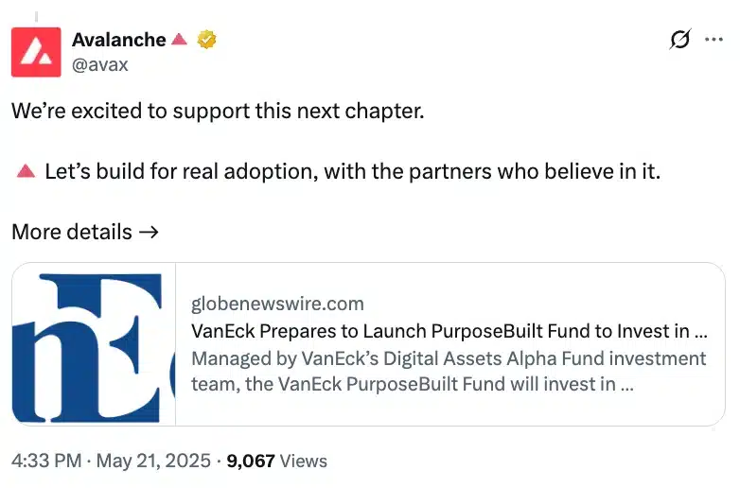Click the gold verified badge
The image size is (740, 488).
coord(206,40)
